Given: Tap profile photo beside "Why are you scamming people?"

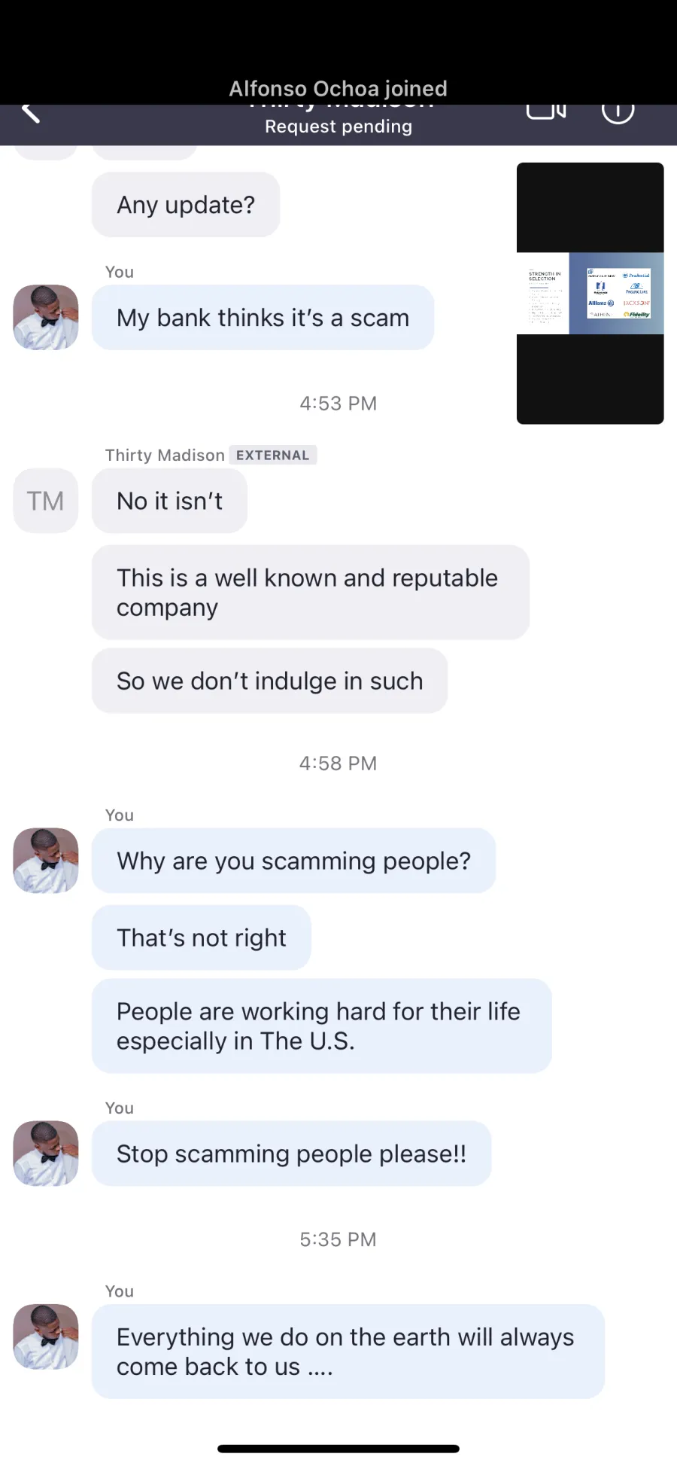Looking at the screenshot, I should click(46, 861).
